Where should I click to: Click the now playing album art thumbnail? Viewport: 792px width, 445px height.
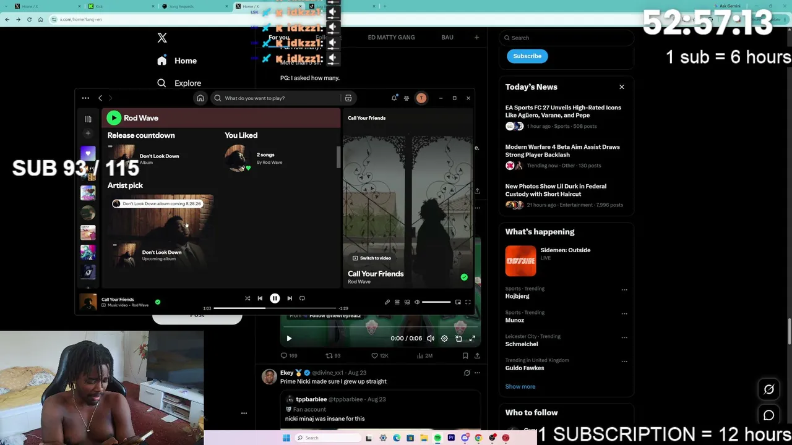tap(88, 302)
